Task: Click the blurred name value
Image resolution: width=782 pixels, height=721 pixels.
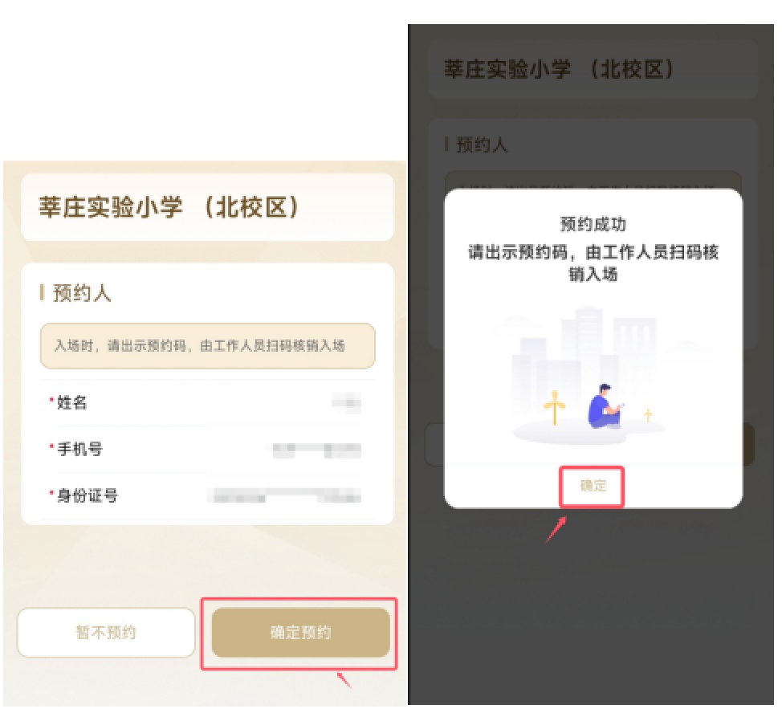Action: pyautogui.click(x=347, y=402)
